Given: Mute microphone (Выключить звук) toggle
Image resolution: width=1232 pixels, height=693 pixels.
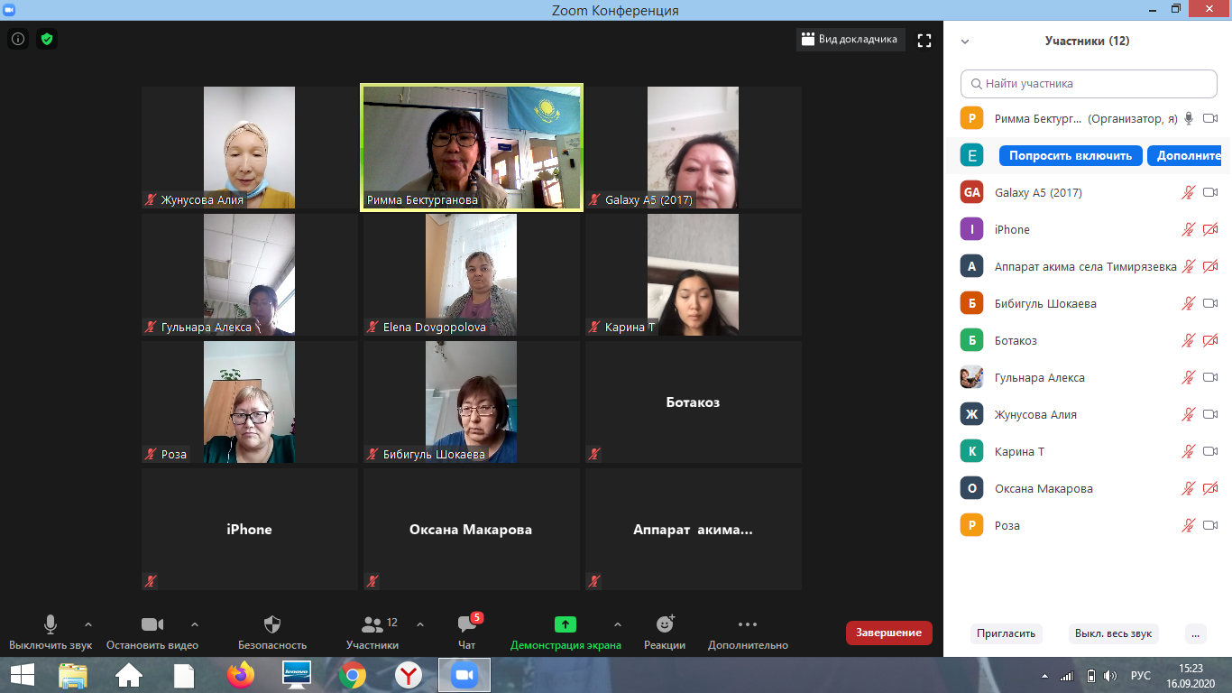Looking at the screenshot, I should [51, 624].
